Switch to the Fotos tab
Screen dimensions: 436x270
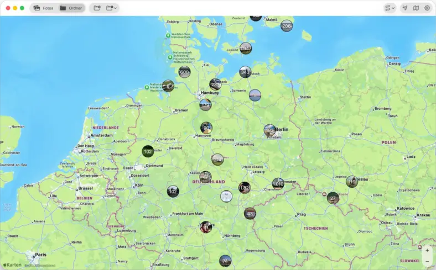pos(44,8)
